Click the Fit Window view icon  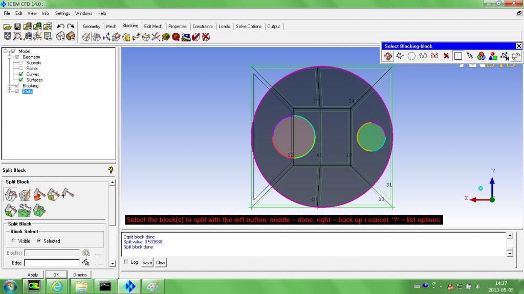coord(7,36)
